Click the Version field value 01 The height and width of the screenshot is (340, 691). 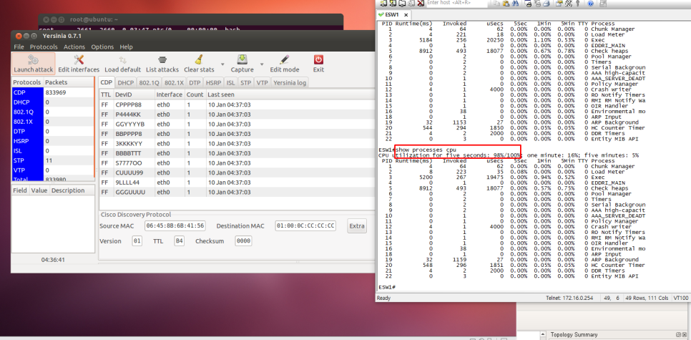[137, 241]
